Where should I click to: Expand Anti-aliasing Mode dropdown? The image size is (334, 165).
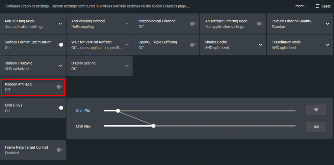60,24
